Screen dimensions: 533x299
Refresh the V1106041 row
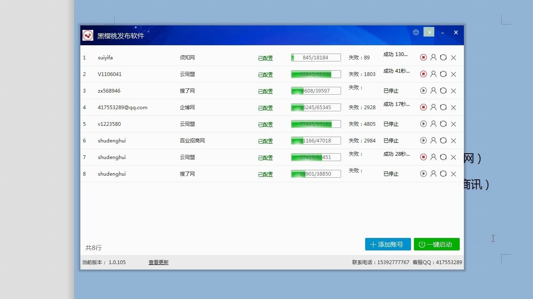pyautogui.click(x=443, y=74)
